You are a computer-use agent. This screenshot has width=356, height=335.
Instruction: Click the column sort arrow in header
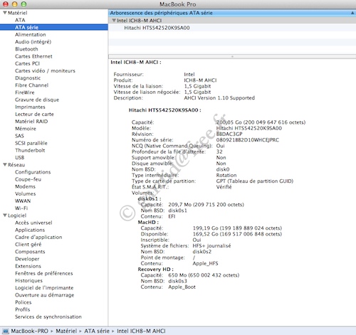pyautogui.click(x=352, y=13)
